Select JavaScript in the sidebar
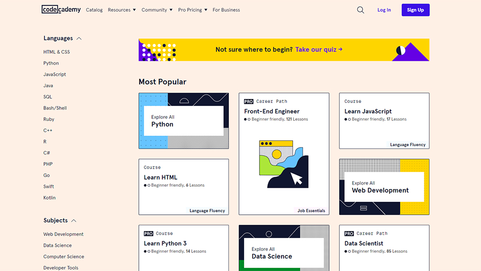 (x=55, y=74)
